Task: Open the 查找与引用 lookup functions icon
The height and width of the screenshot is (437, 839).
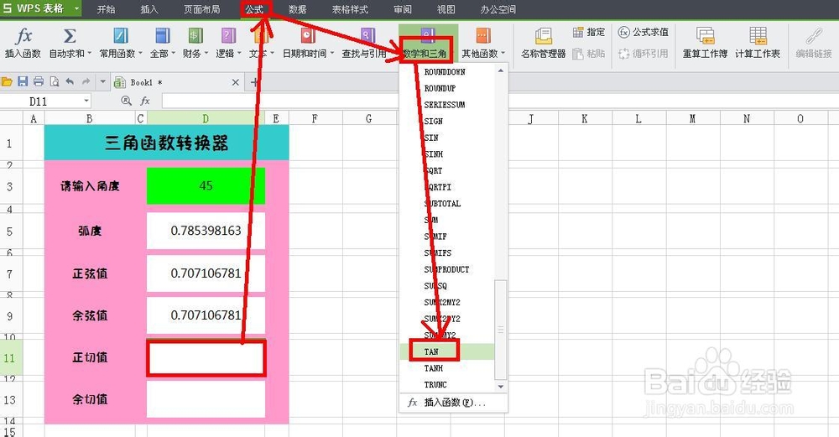Action: click(367, 36)
